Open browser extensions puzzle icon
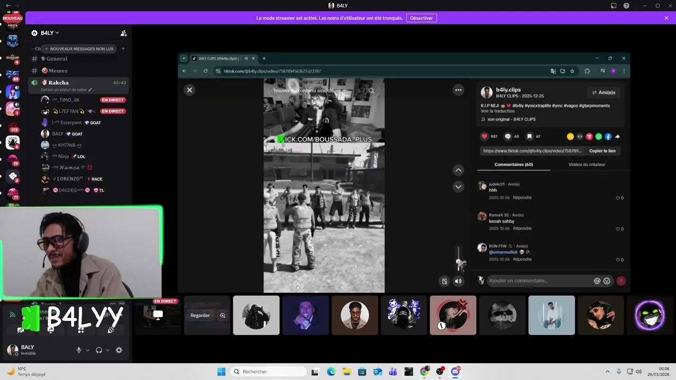 click(x=587, y=71)
